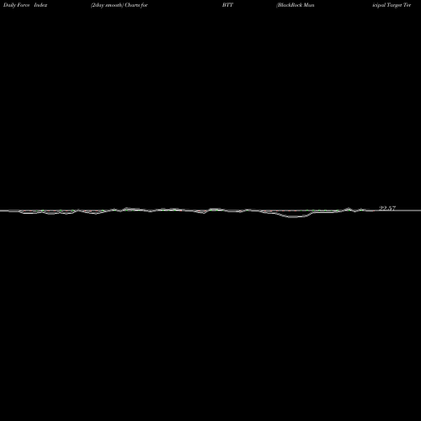The height and width of the screenshot is (421, 421).
Task: Select the 'Daily Force Index' title text
Action: tap(25, 5)
